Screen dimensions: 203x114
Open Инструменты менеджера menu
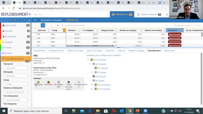51,20
